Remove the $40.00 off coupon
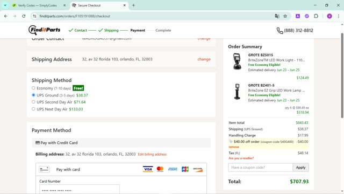Viewport: 344px width, 194px height. coord(234,147)
